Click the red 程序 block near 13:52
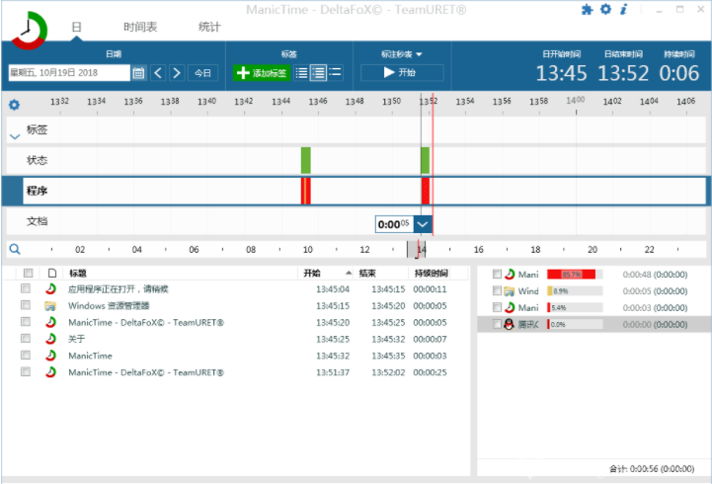 point(426,191)
